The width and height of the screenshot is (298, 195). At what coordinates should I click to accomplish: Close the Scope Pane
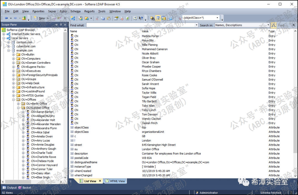pos(65,25)
